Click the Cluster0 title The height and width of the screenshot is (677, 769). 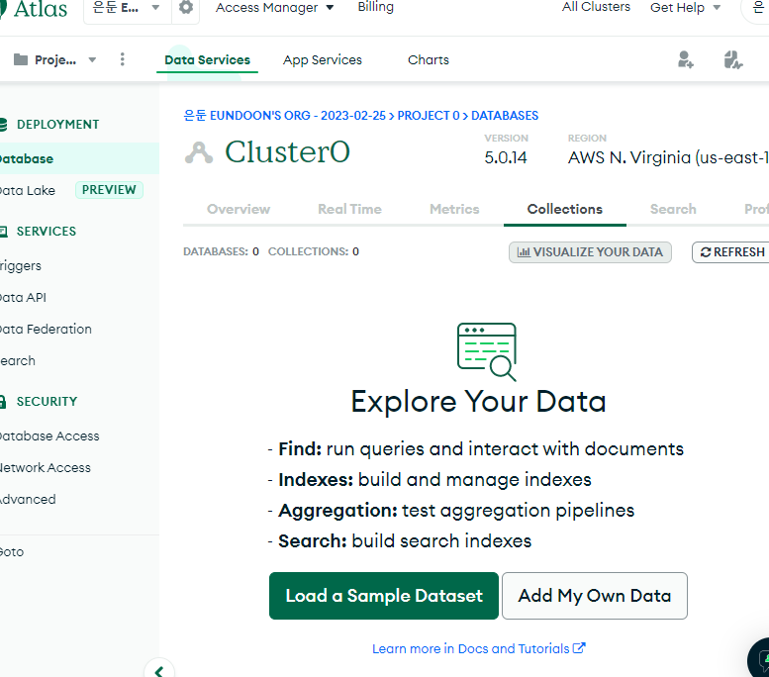pos(287,151)
